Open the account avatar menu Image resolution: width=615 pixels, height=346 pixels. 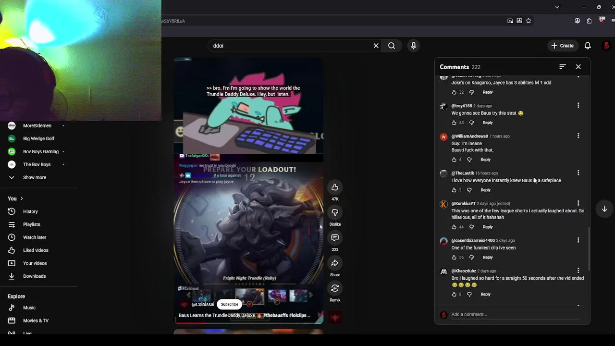pos(606,46)
